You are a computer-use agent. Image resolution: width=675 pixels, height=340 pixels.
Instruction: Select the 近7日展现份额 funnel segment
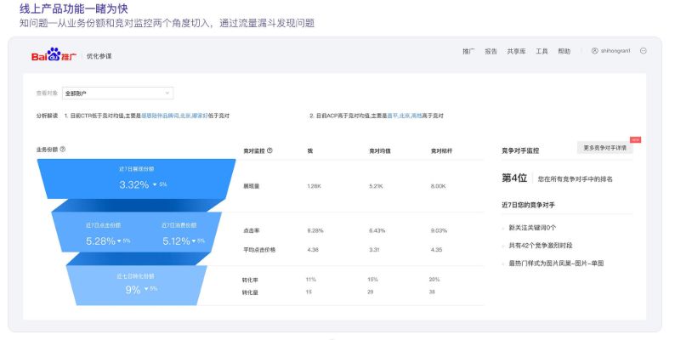[x=136, y=178]
